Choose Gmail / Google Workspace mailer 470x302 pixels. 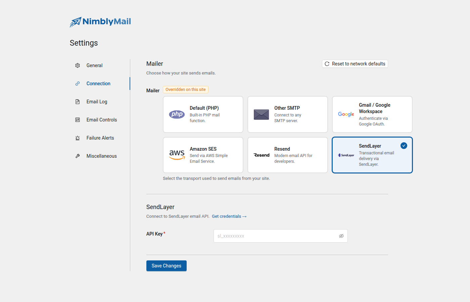coord(372,114)
